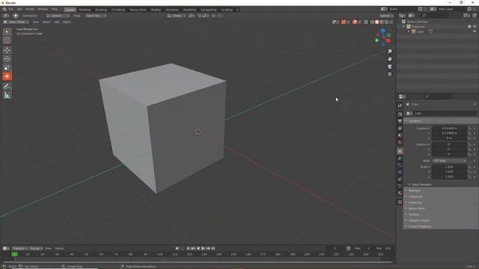479x269 pixels.
Task: Open the Output properties tab
Action: (x=400, y=121)
